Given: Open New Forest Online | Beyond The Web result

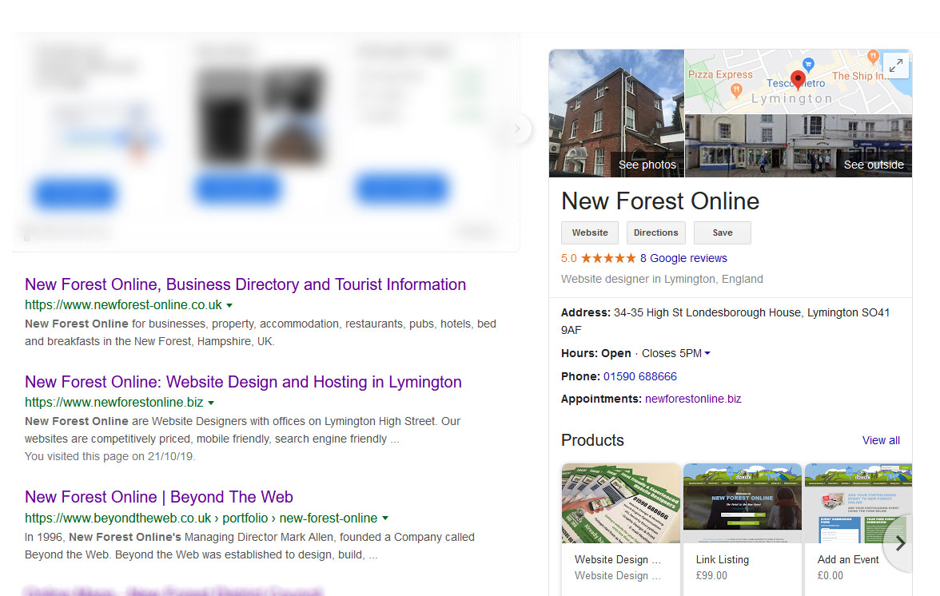Looking at the screenshot, I should [x=159, y=497].
